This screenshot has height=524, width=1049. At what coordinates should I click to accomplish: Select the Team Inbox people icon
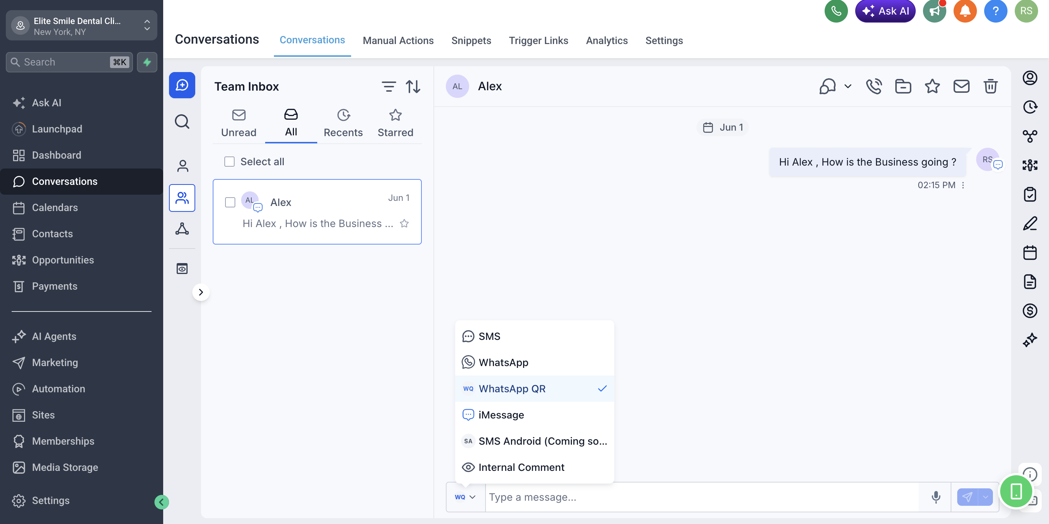(182, 198)
